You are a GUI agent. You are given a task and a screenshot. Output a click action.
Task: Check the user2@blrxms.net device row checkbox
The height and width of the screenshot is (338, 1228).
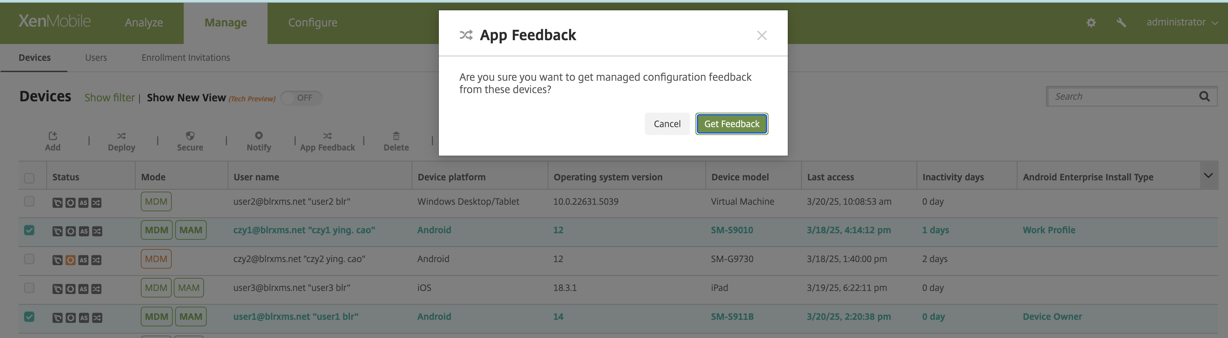tap(29, 201)
